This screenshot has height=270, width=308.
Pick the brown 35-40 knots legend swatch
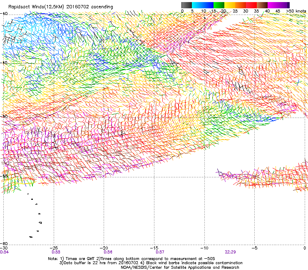[262, 5]
